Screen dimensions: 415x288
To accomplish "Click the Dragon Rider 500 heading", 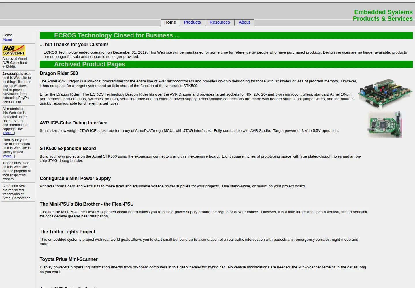I will pyautogui.click(x=59, y=73).
